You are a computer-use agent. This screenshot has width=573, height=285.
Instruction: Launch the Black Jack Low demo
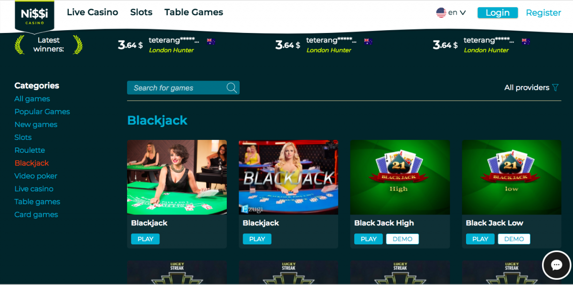pos(514,239)
